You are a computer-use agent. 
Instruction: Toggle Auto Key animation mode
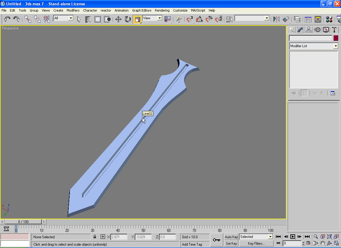tap(231, 237)
